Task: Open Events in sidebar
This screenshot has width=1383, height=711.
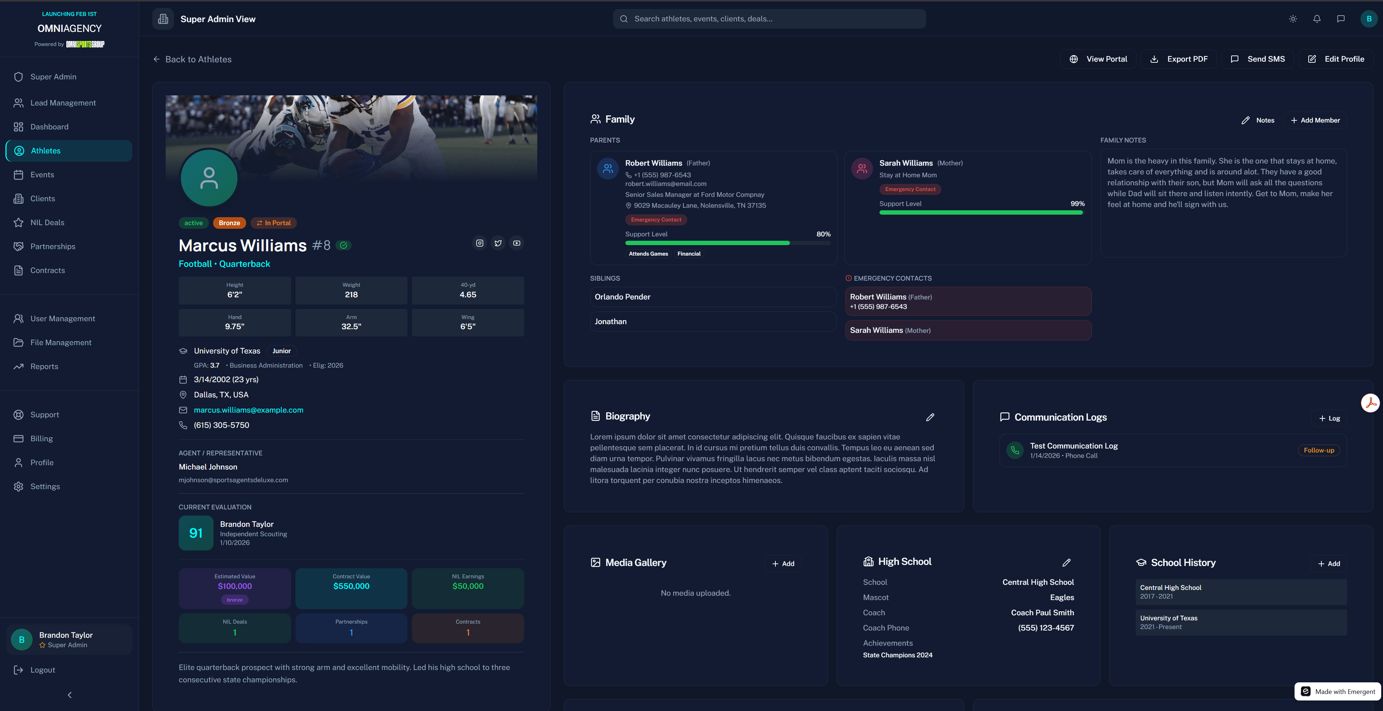Action: point(69,174)
